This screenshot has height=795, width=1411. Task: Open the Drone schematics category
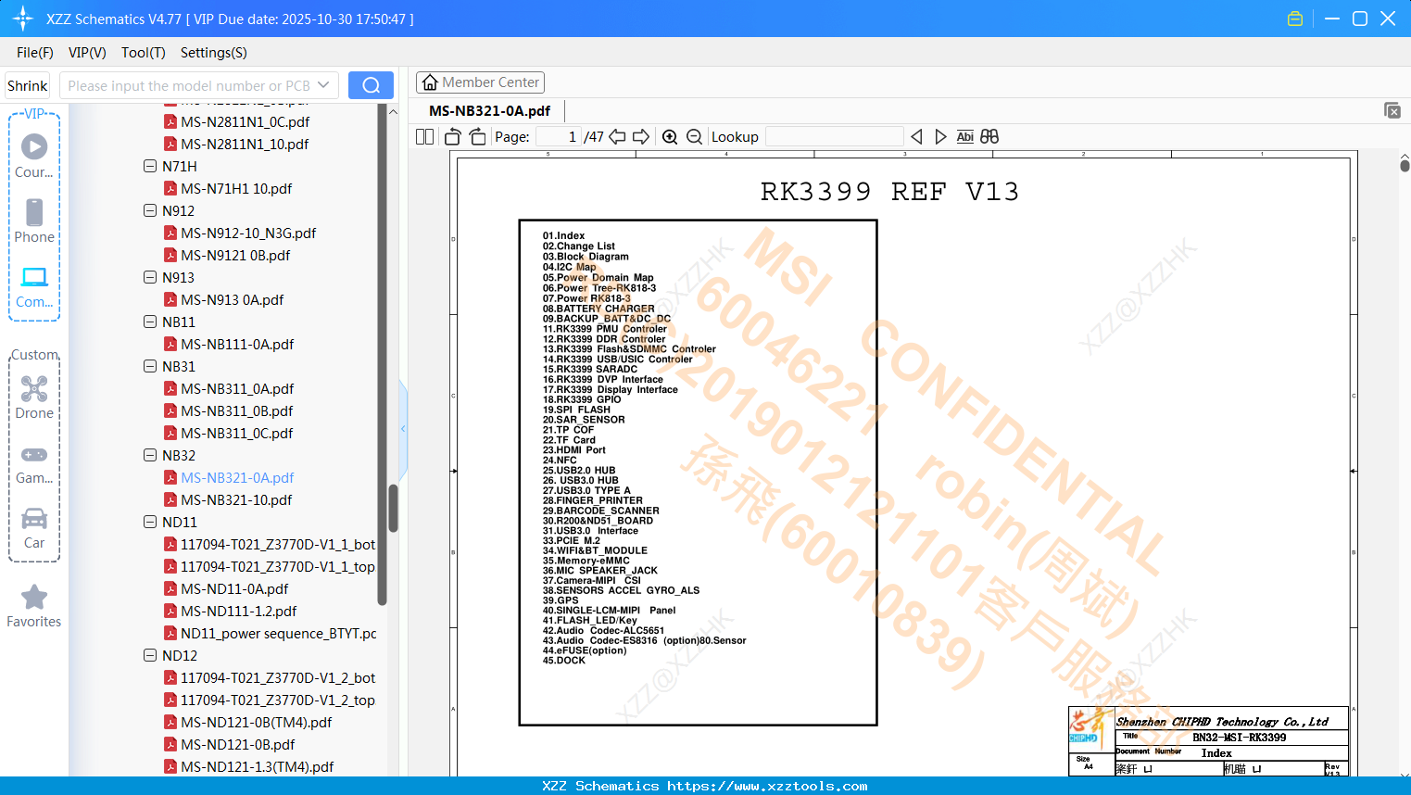[34, 397]
